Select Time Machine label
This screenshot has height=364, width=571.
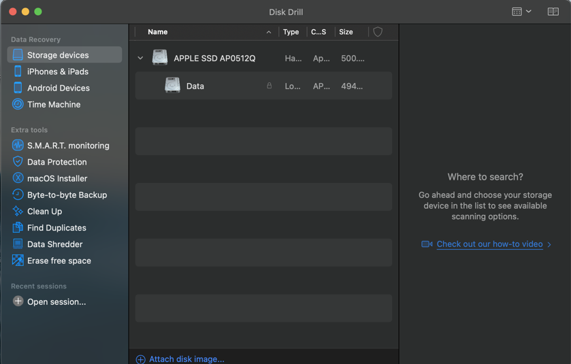(x=54, y=105)
